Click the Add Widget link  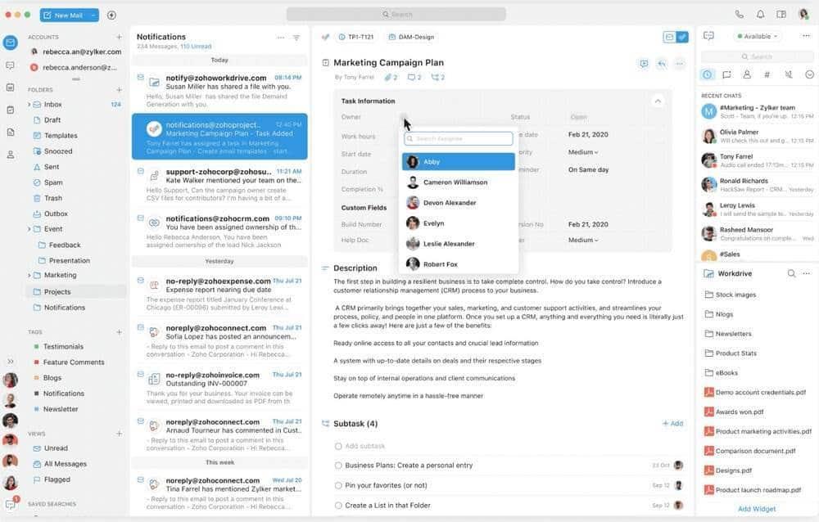click(756, 509)
